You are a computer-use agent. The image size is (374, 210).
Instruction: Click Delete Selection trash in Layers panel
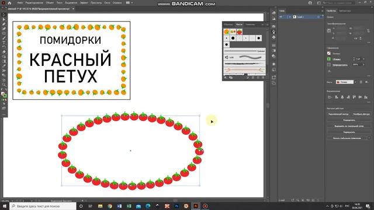point(318,200)
